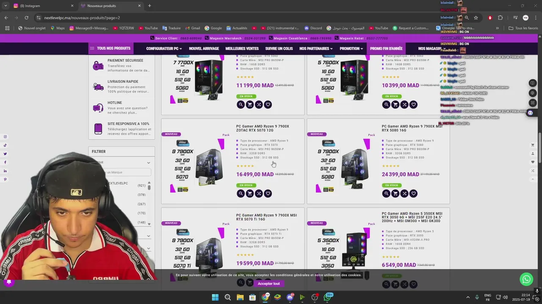Open the Tous les favoris folder
The image size is (542, 304).
523,28
